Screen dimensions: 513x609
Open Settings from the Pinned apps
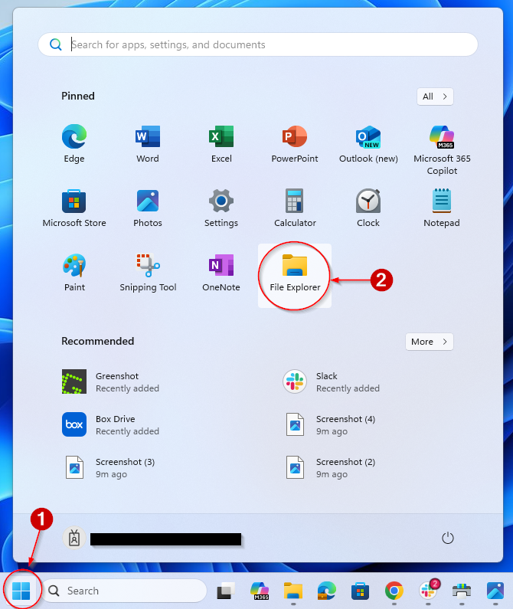[x=221, y=208]
